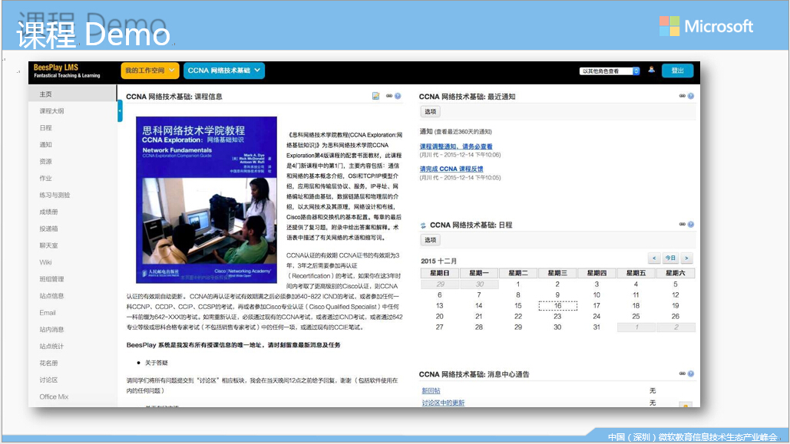790x444 pixels.
Task: Open the 新回帖 link
Action: [x=431, y=390]
